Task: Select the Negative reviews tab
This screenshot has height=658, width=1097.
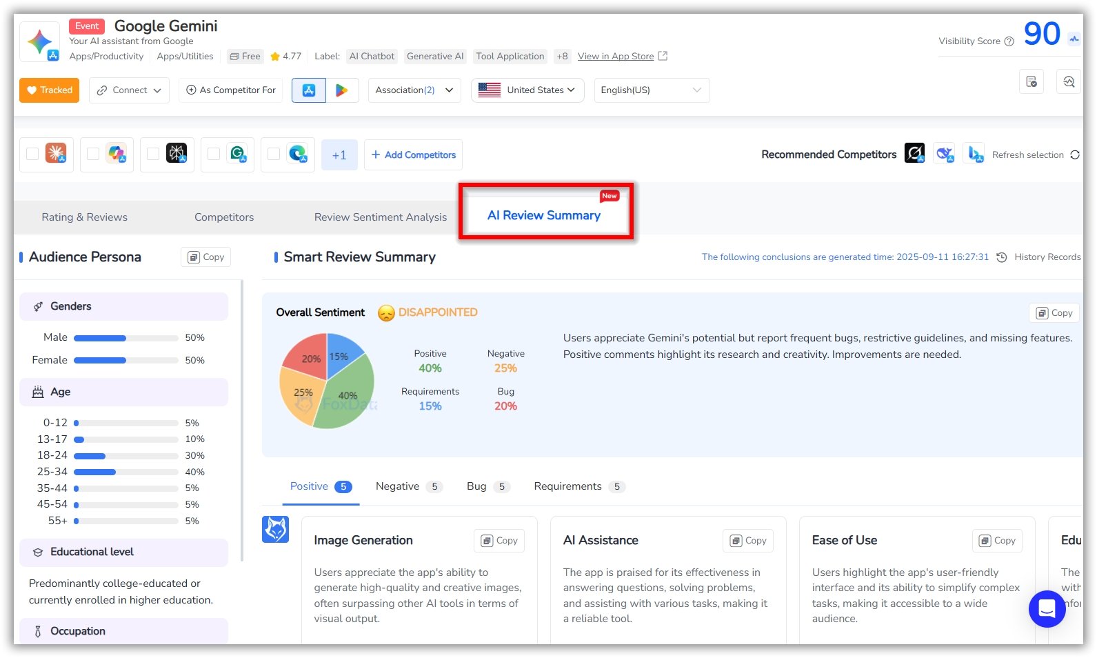Action: coord(408,486)
